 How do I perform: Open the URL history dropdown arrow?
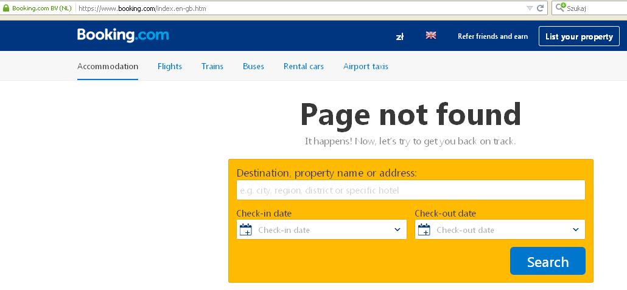[x=530, y=8]
